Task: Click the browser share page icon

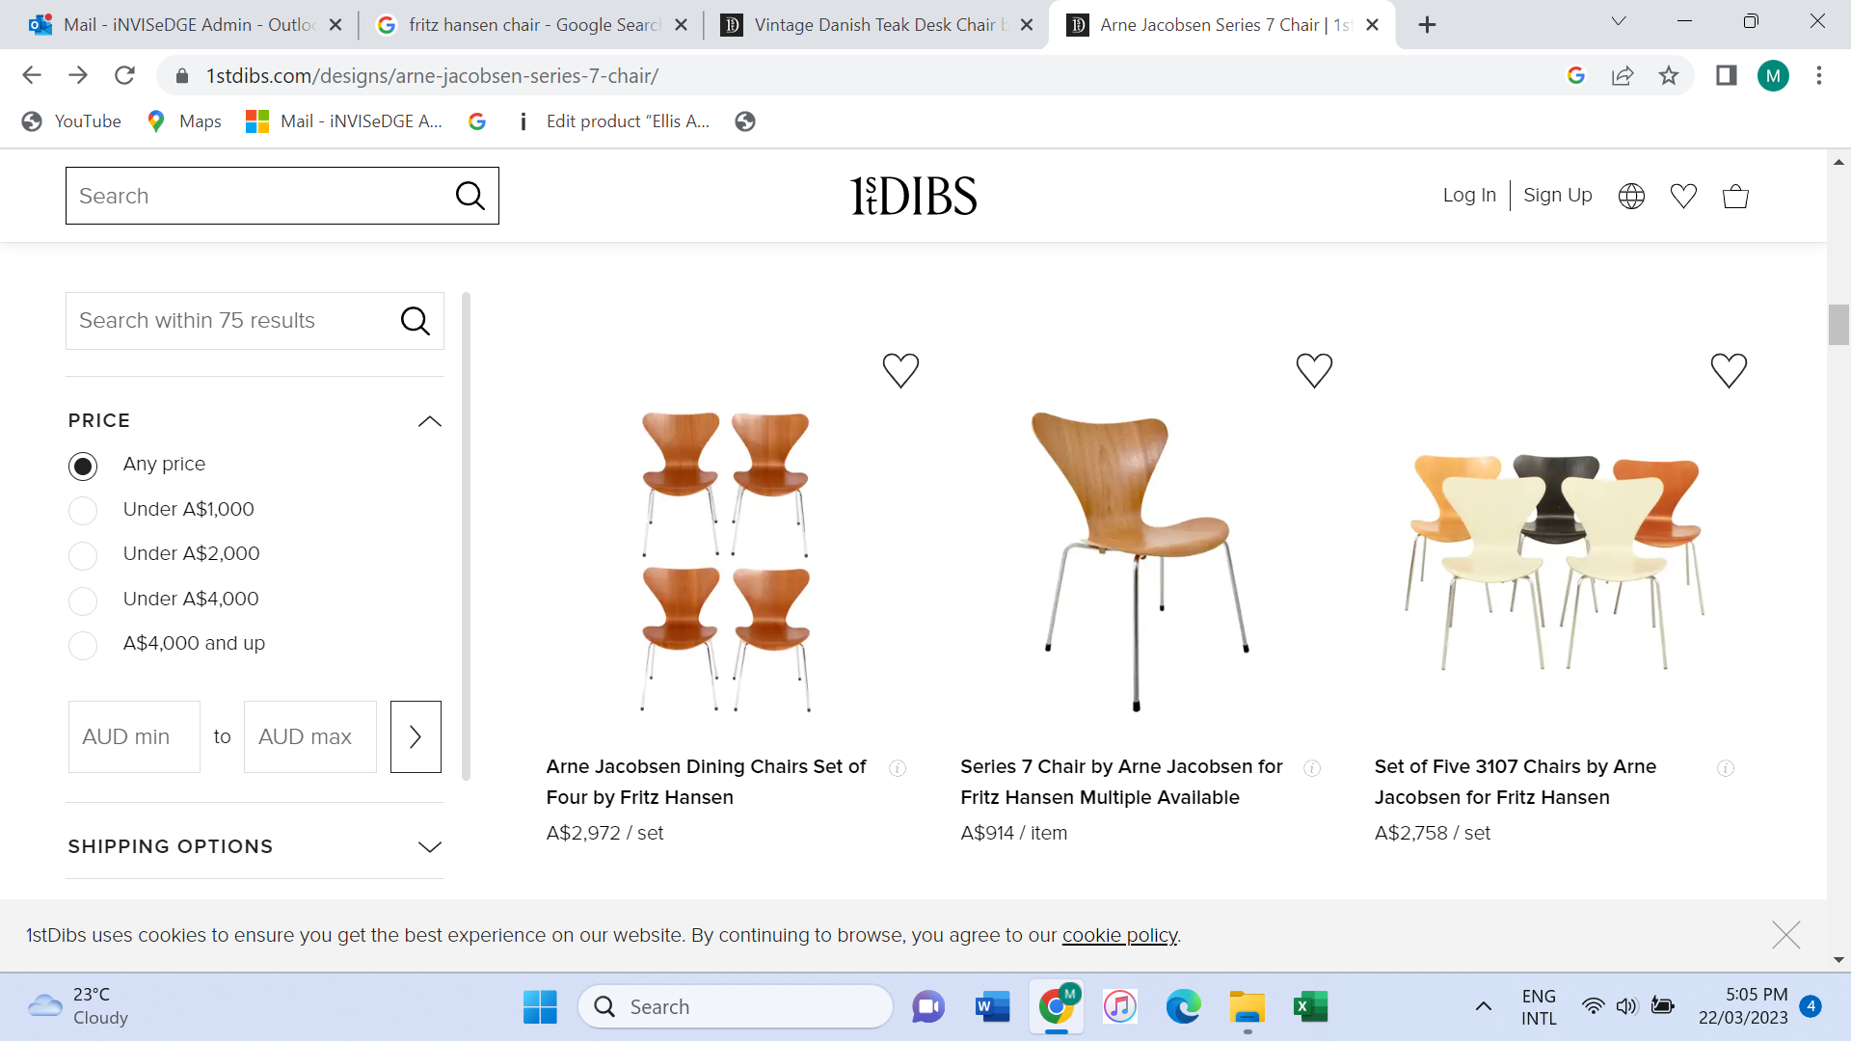Action: [x=1623, y=75]
